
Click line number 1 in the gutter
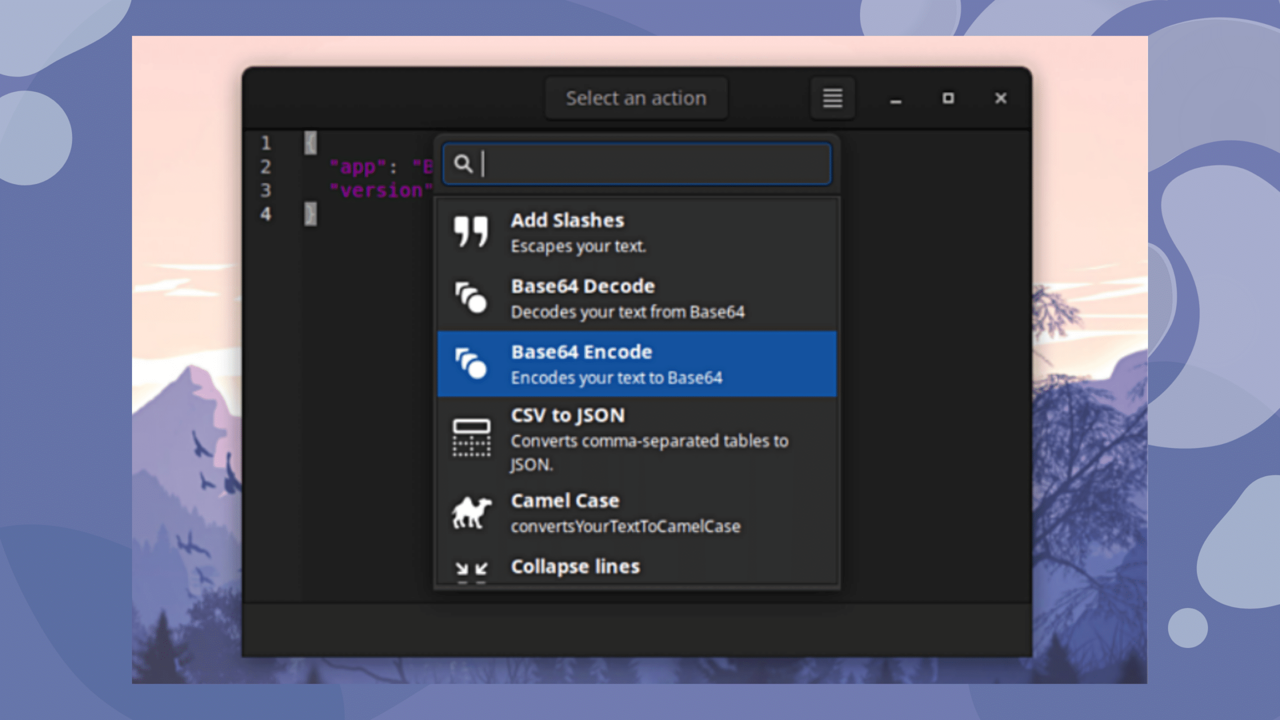(x=265, y=143)
